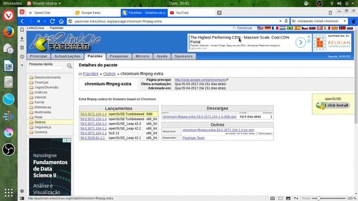Open the src.rpm source package link
This screenshot has width=358, height=201.
click(x=218, y=130)
